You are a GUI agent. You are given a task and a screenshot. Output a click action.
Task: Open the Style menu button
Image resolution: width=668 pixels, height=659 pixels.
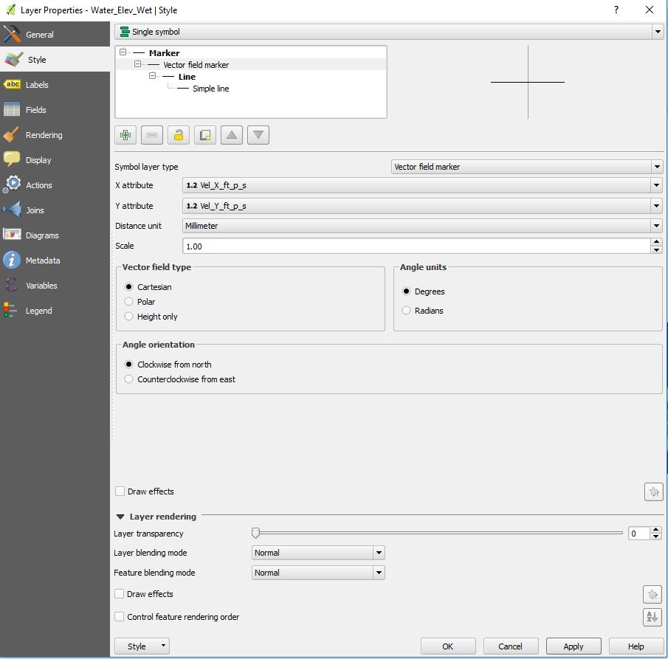(x=140, y=646)
